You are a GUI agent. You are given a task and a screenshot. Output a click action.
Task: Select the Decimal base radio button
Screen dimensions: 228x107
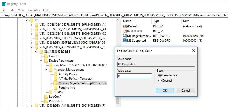pos(160,81)
